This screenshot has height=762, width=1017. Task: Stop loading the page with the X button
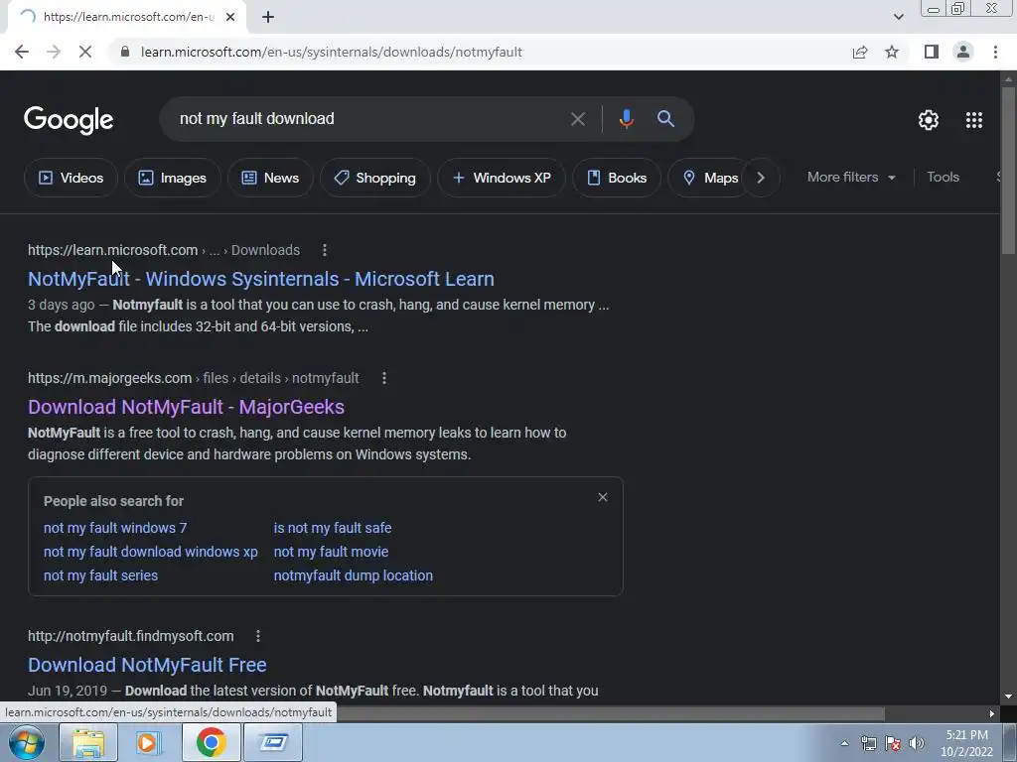[85, 52]
